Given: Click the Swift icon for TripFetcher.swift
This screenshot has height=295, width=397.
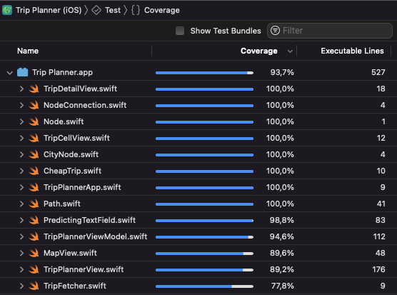Looking at the screenshot, I should [x=34, y=286].
